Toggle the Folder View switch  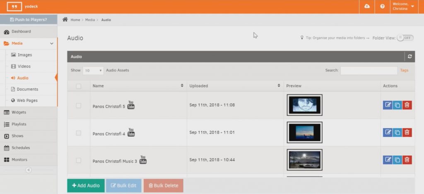[405, 38]
